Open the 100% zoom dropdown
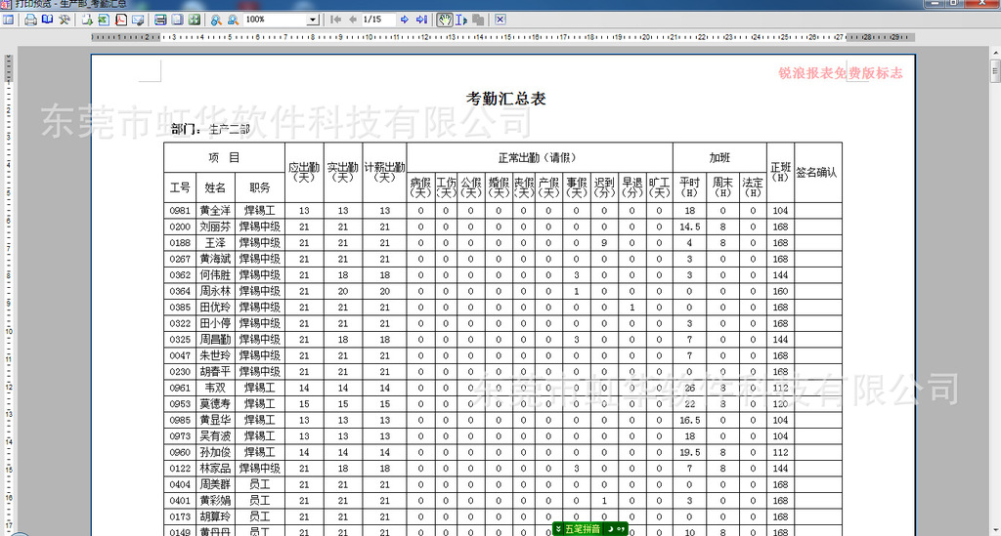Screen dimensions: 1001x536 coord(313,20)
